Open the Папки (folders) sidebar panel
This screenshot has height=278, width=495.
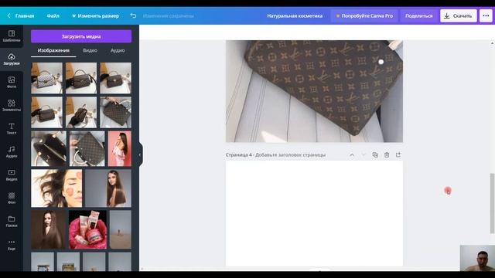pos(12,222)
